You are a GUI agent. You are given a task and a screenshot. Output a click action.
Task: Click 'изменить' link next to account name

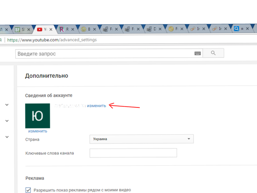point(96,105)
